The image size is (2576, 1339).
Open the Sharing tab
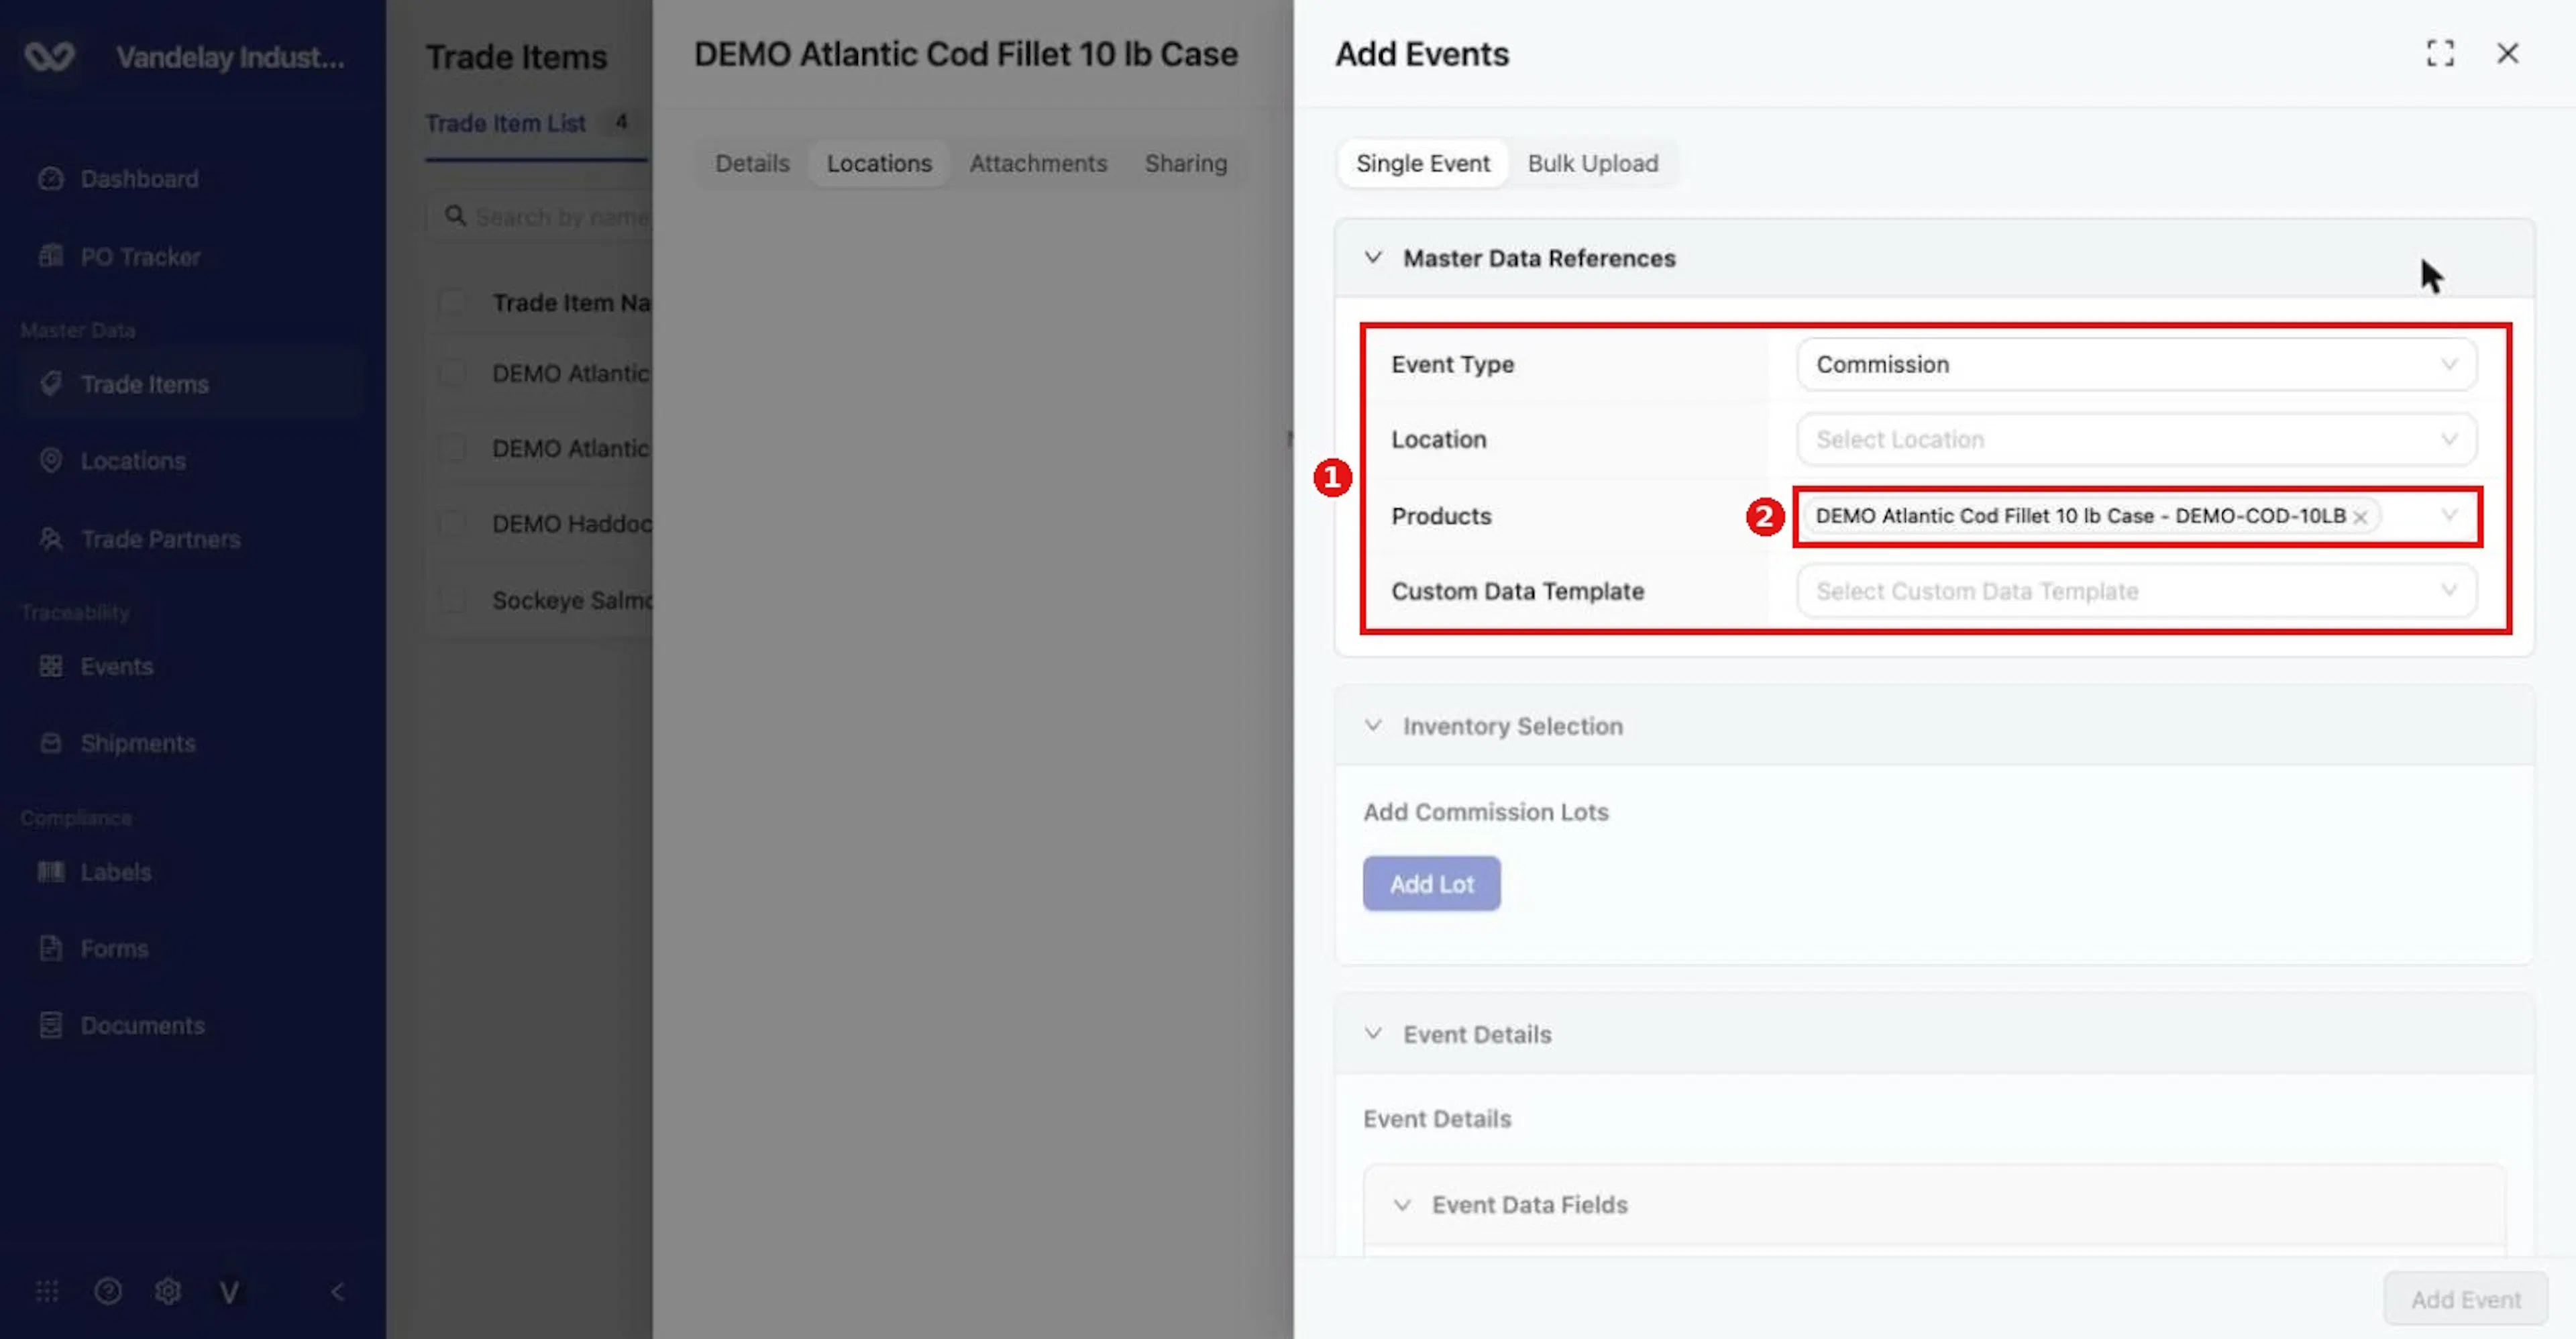[x=1186, y=163]
